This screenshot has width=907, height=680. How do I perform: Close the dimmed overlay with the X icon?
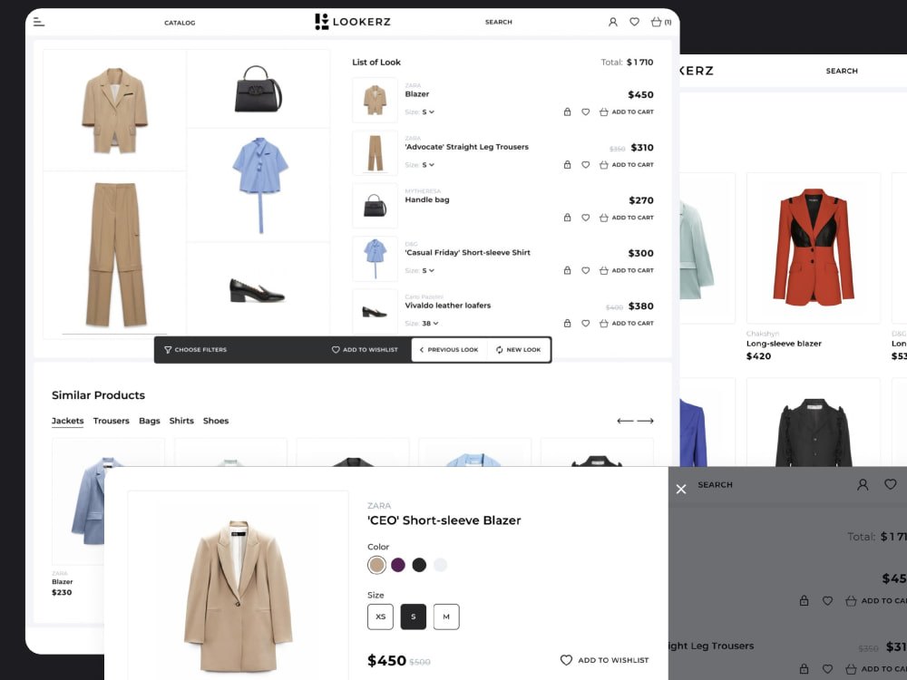coord(681,490)
